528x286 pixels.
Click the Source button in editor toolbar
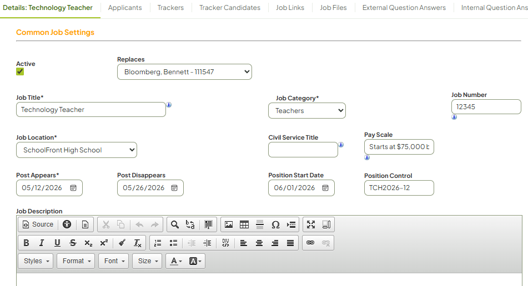click(x=38, y=224)
